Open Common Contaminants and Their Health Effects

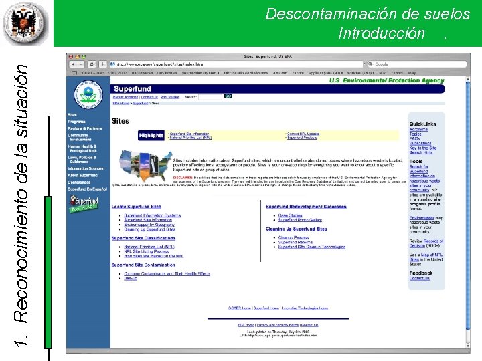point(167,274)
